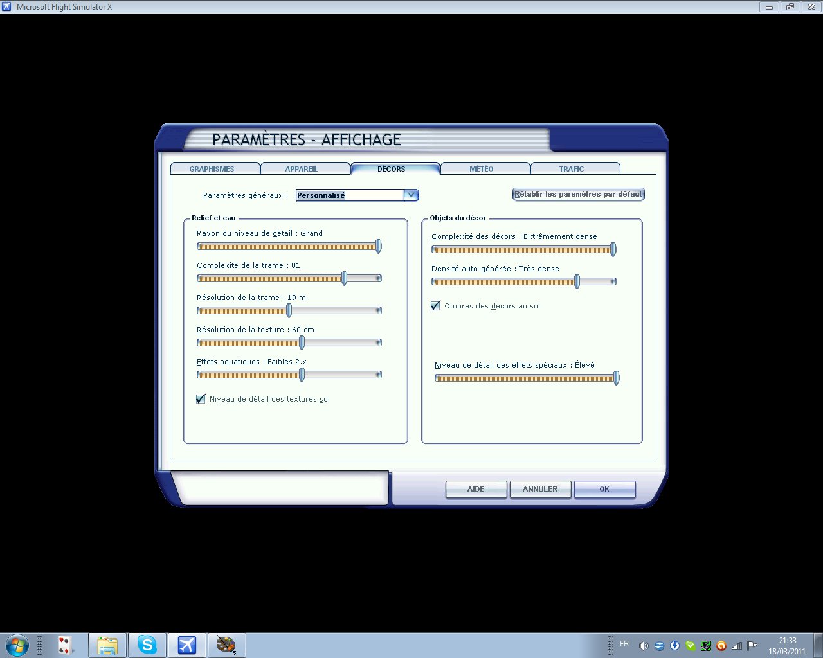Screen dimensions: 823x658
Task: Go to the MÉTÉO tab
Action: 485,169
